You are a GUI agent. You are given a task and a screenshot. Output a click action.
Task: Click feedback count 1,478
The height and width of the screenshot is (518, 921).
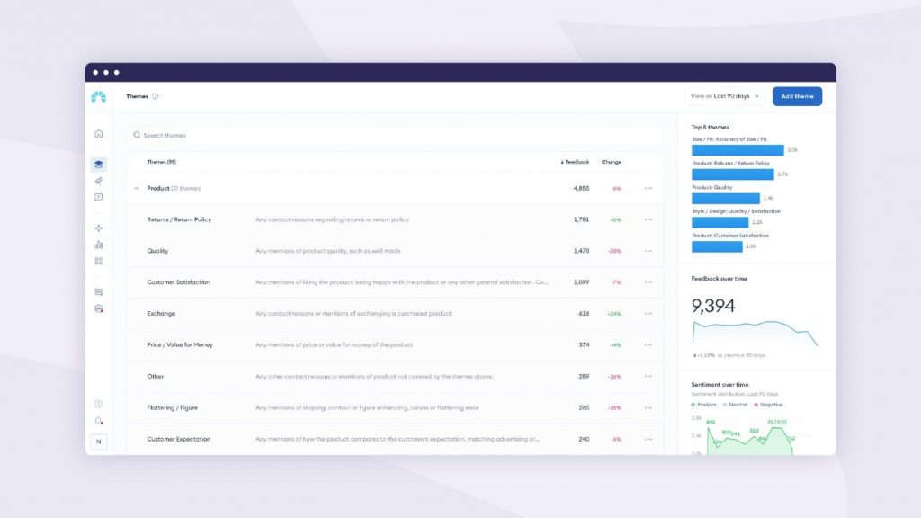point(581,251)
